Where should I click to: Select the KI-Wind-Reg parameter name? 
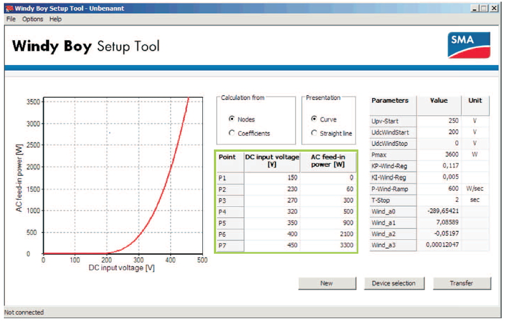pos(393,177)
